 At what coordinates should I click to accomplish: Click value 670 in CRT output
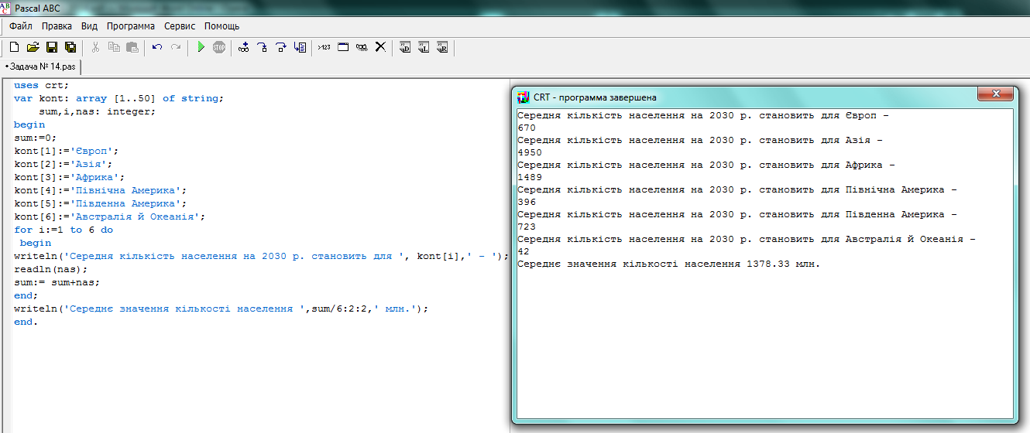tap(527, 128)
